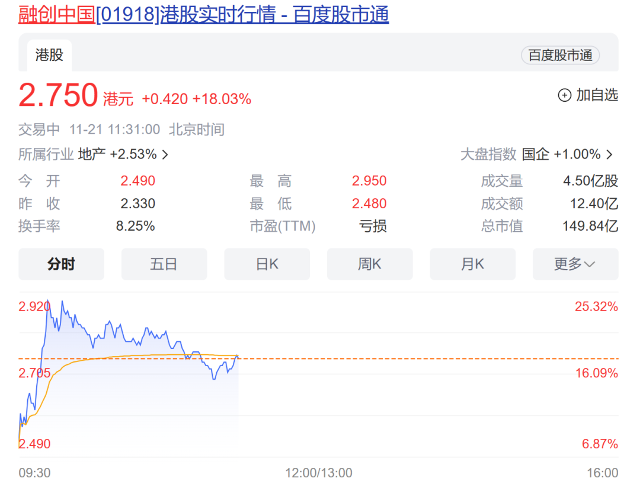Click the 最高 value 2.950

point(369,181)
